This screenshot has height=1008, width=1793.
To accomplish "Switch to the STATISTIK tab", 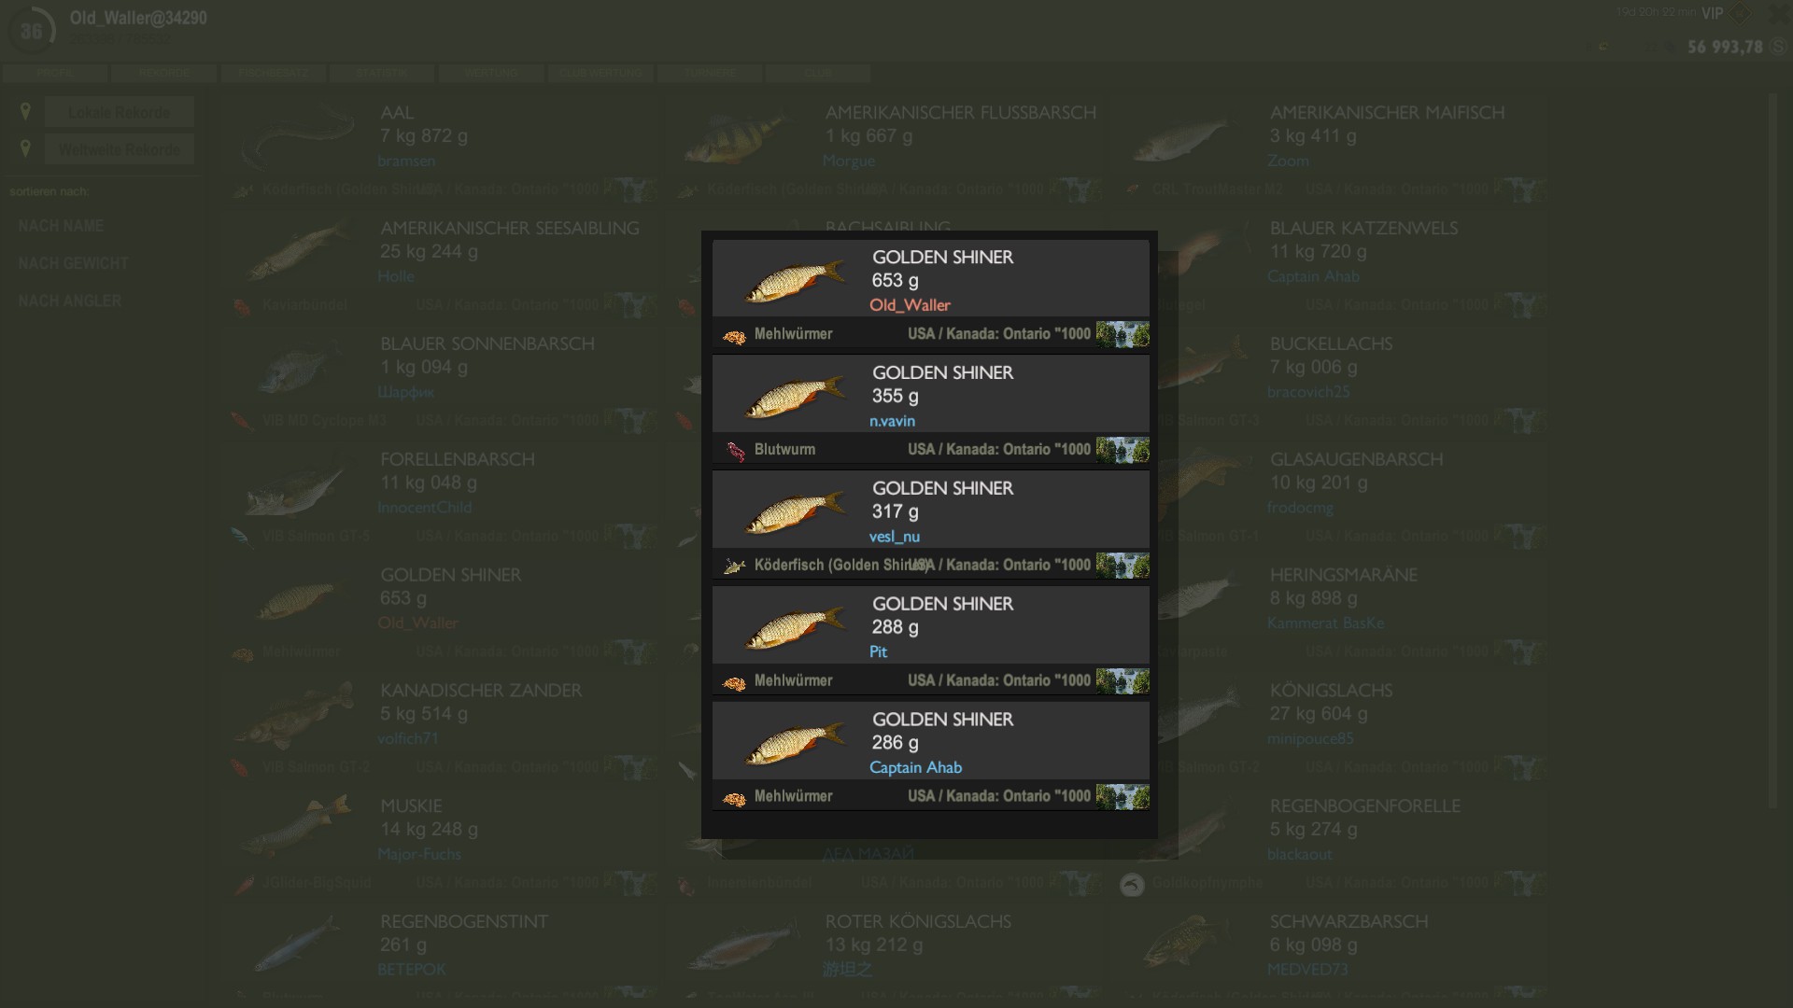I will (x=382, y=73).
